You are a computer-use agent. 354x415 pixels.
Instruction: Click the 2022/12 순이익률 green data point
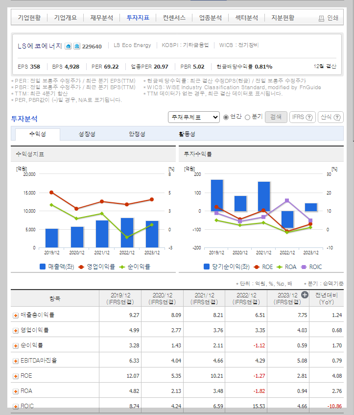[127, 237]
